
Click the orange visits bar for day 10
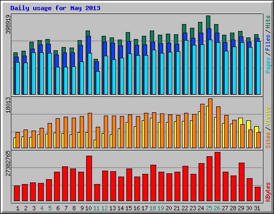(90, 131)
